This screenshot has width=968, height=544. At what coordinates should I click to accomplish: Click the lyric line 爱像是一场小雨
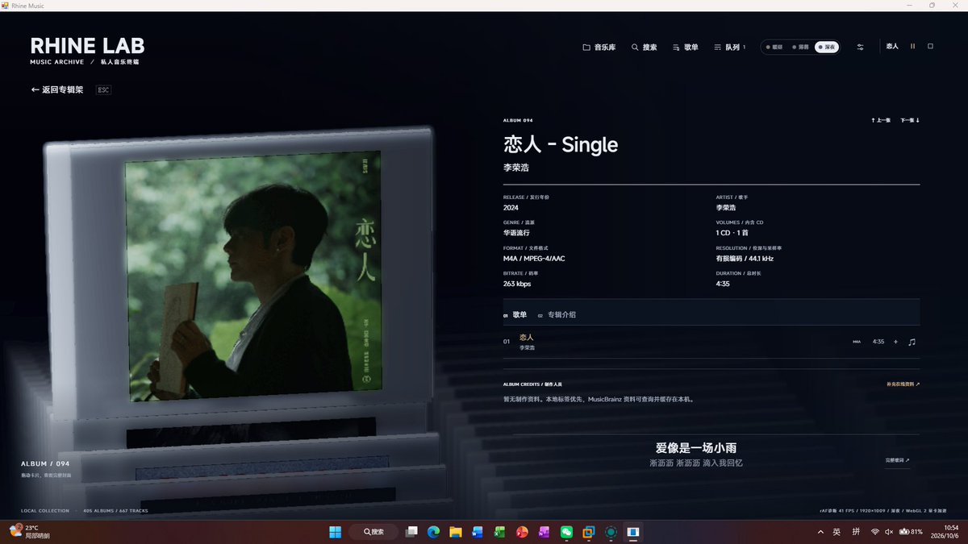696,448
